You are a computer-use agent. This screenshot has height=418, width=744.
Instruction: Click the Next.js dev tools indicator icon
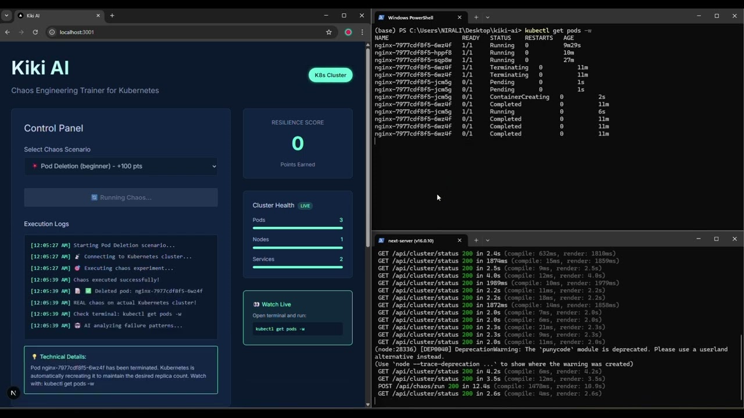coord(13,393)
